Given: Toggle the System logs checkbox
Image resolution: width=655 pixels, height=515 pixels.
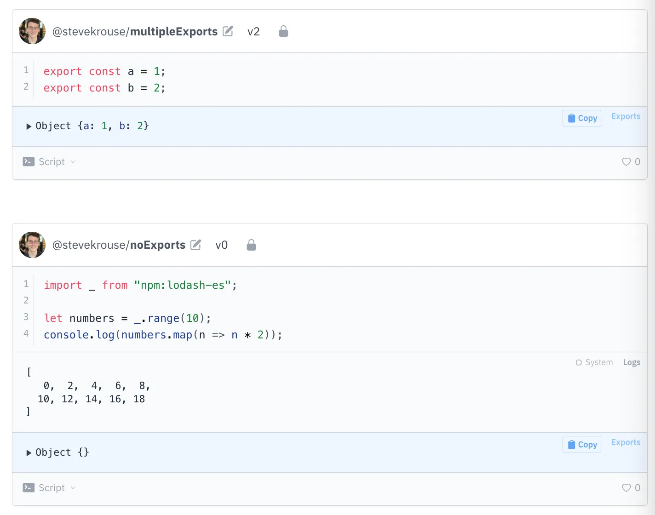Looking at the screenshot, I should [x=579, y=362].
